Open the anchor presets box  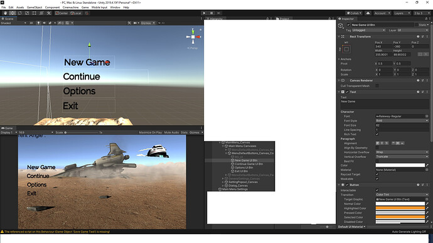(x=346, y=49)
